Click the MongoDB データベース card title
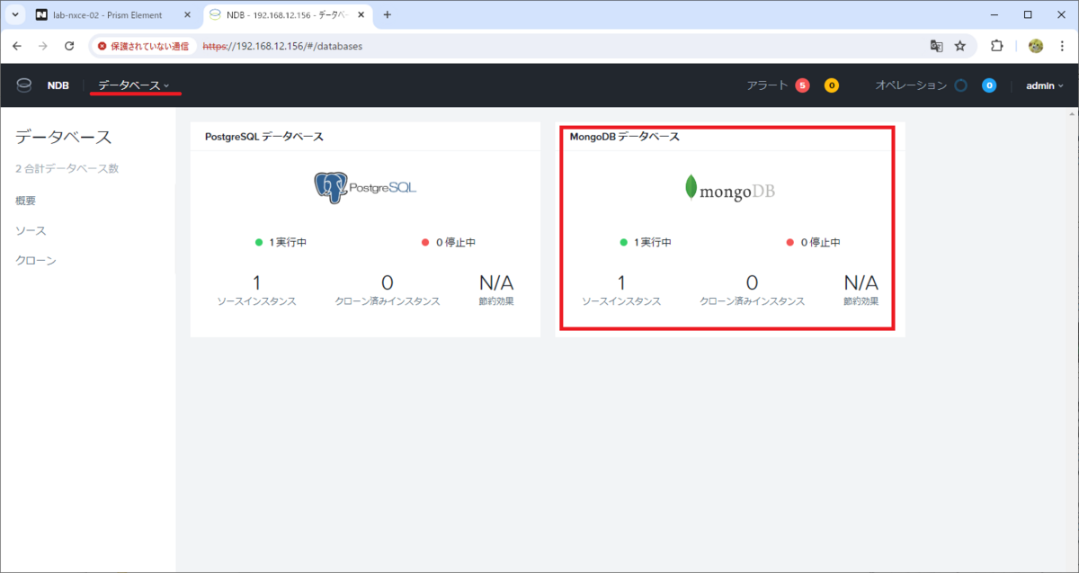1079x573 pixels. (x=625, y=137)
